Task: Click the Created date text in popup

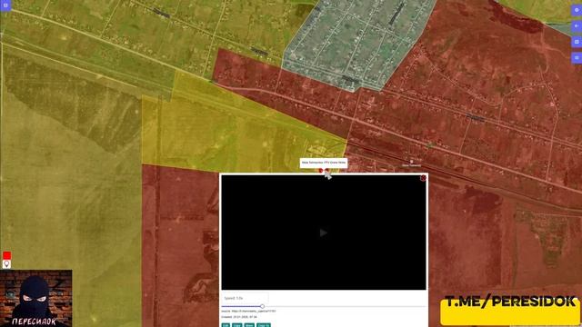Action: point(239,317)
